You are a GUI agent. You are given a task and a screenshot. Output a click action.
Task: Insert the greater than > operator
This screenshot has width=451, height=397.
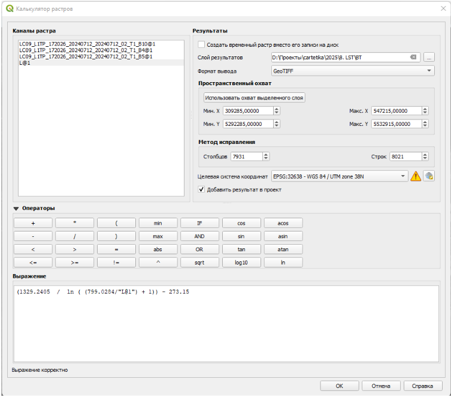(x=74, y=249)
